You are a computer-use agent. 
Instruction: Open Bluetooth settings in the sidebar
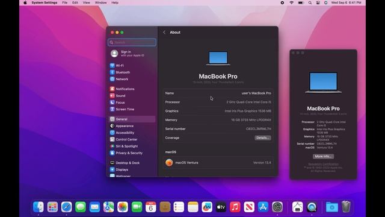click(x=120, y=72)
